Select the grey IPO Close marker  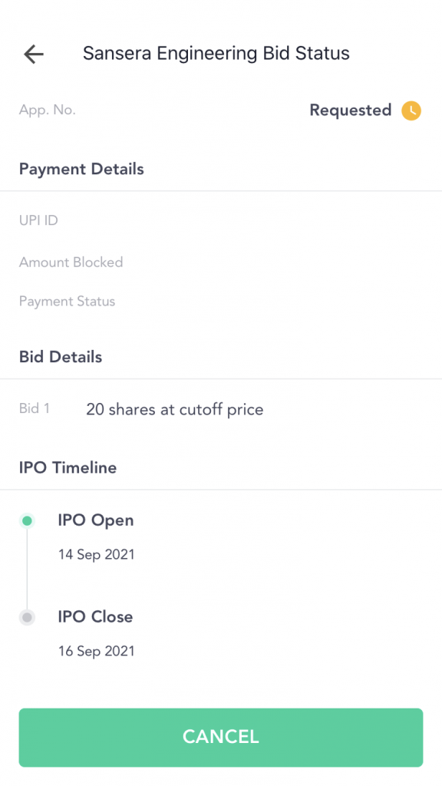pos(28,617)
